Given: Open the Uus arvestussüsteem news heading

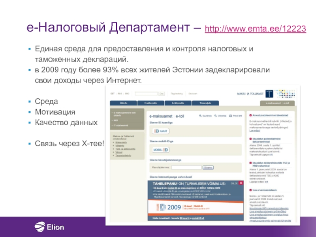Looking at the screenshot, I should (x=264, y=190).
